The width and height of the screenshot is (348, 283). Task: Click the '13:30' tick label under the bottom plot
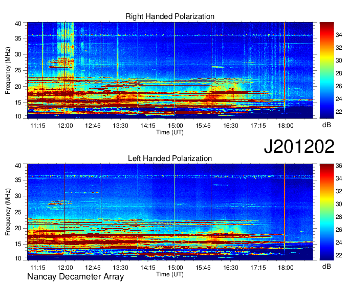tap(120, 268)
